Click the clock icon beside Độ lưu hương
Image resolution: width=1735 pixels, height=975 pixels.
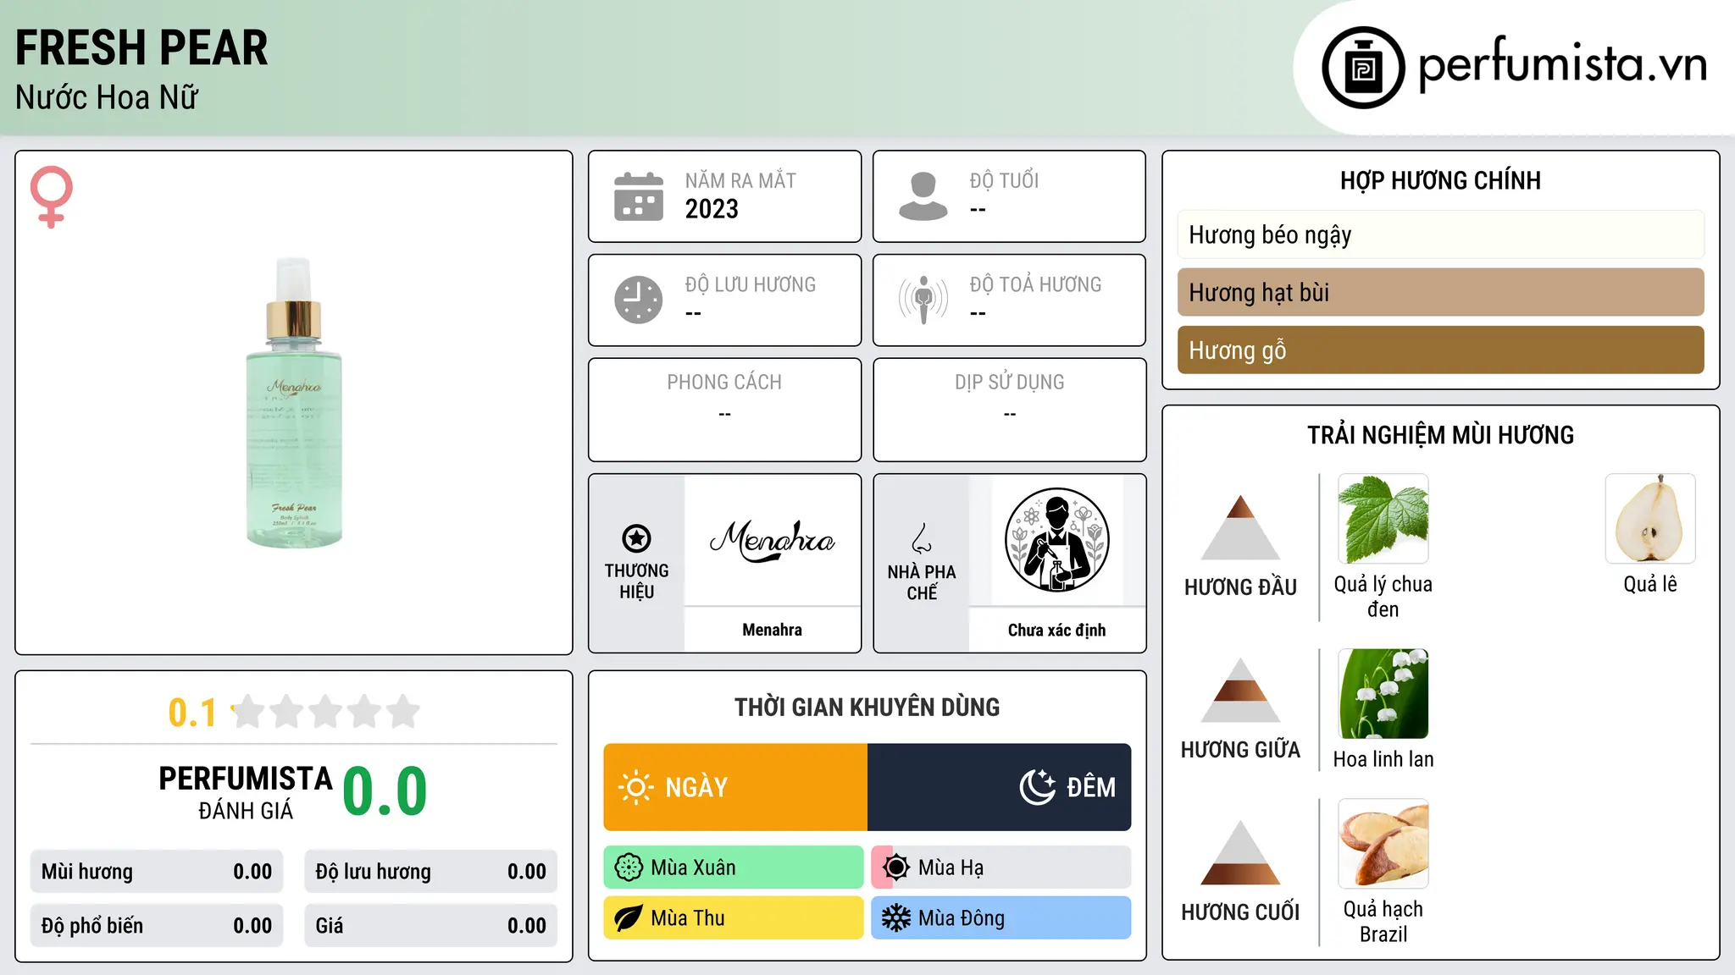click(639, 300)
